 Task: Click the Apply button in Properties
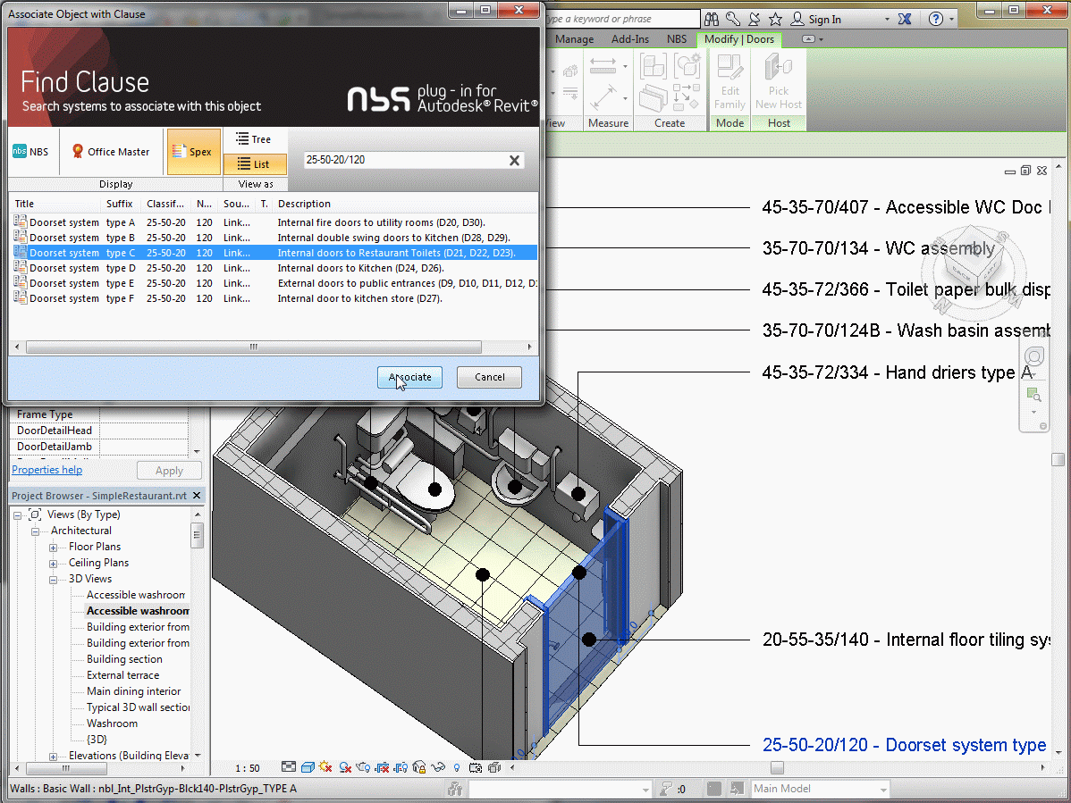click(x=169, y=471)
